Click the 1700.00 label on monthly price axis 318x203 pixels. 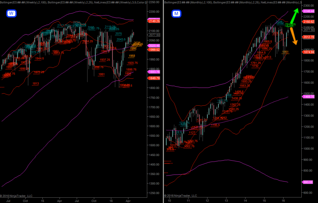tap(309, 71)
